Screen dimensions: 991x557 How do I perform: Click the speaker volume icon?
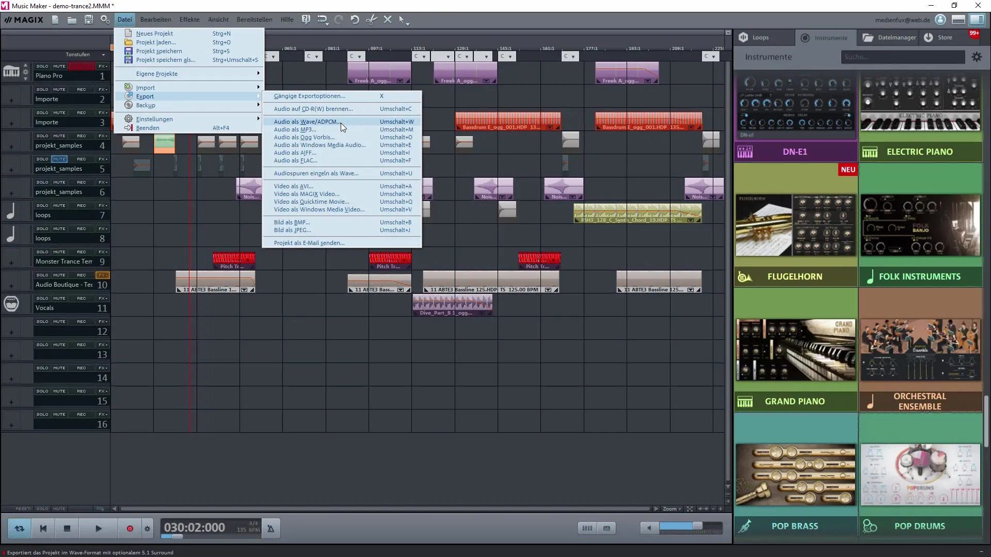point(649,528)
